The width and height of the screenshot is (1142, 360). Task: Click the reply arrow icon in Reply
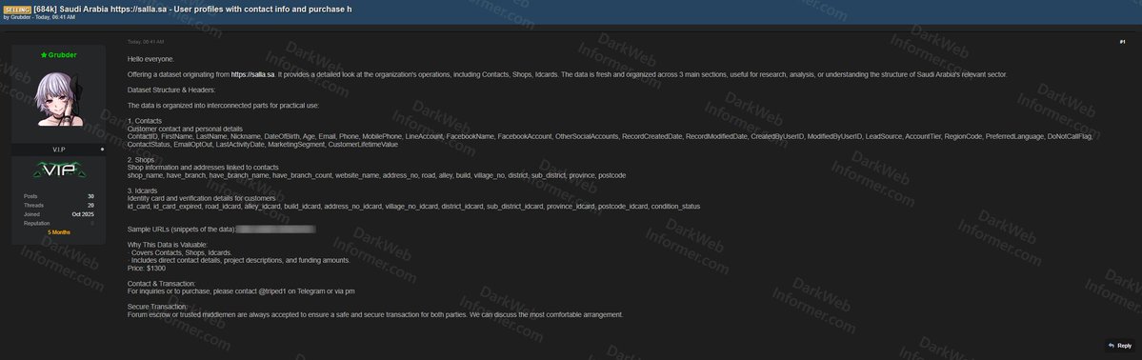tap(1111, 346)
